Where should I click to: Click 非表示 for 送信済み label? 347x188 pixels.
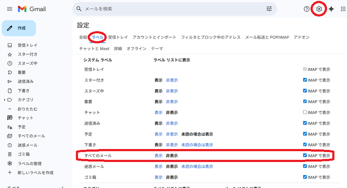pos(172,123)
